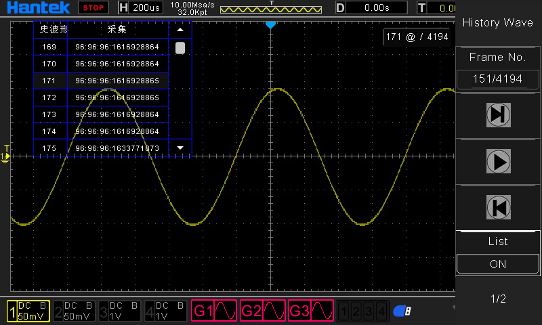Viewport: 542px width, 325px height.
Task: Click the Frame No. 151/4194 field
Action: tap(498, 79)
